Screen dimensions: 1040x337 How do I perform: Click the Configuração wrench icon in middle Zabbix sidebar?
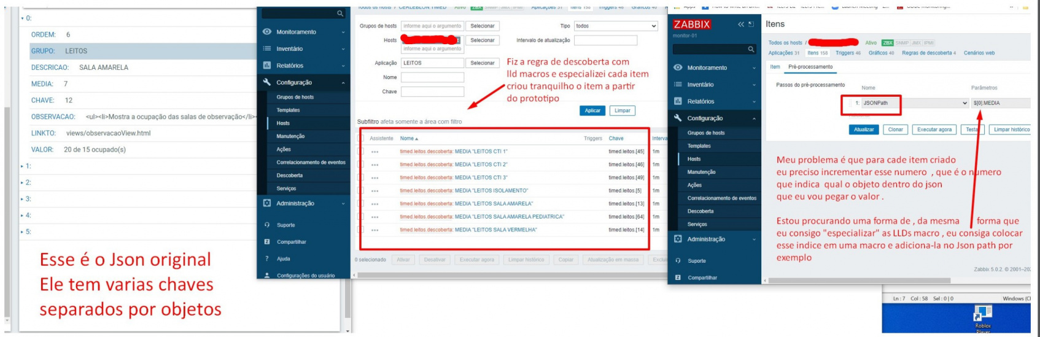(x=267, y=82)
